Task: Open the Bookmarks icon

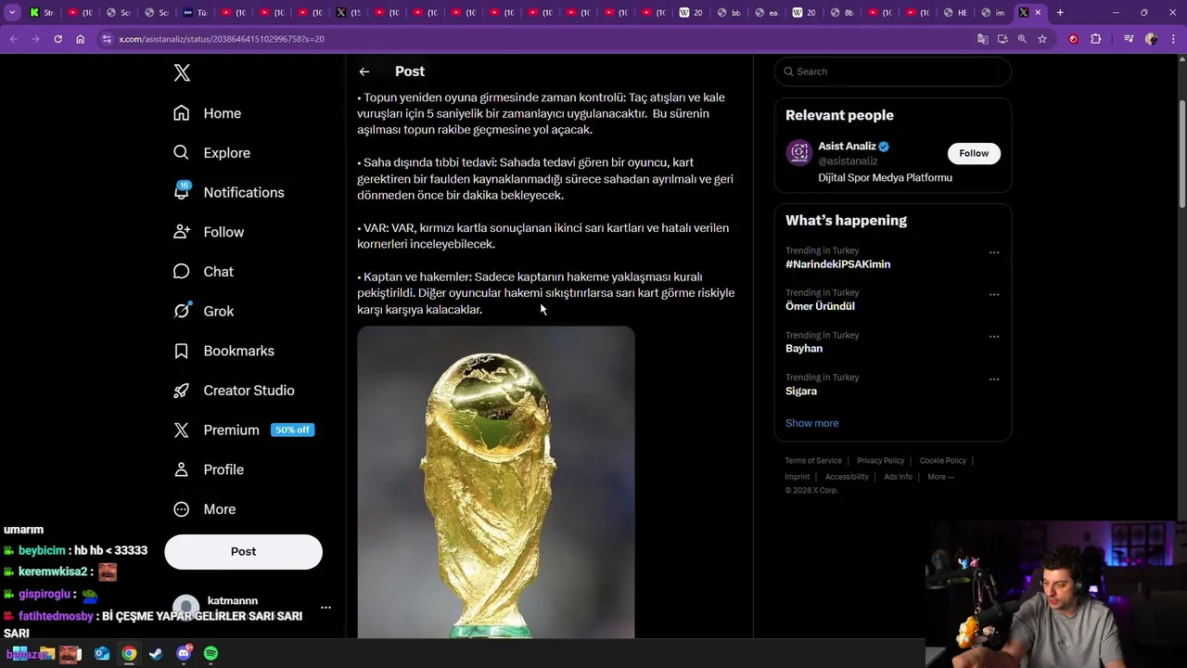Action: coord(182,351)
